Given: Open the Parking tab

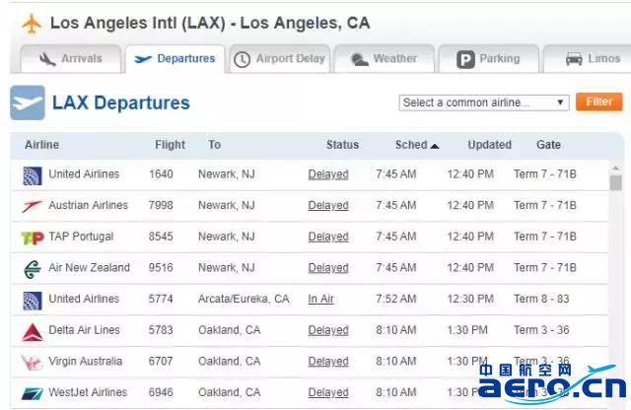Looking at the screenshot, I should 489,59.
